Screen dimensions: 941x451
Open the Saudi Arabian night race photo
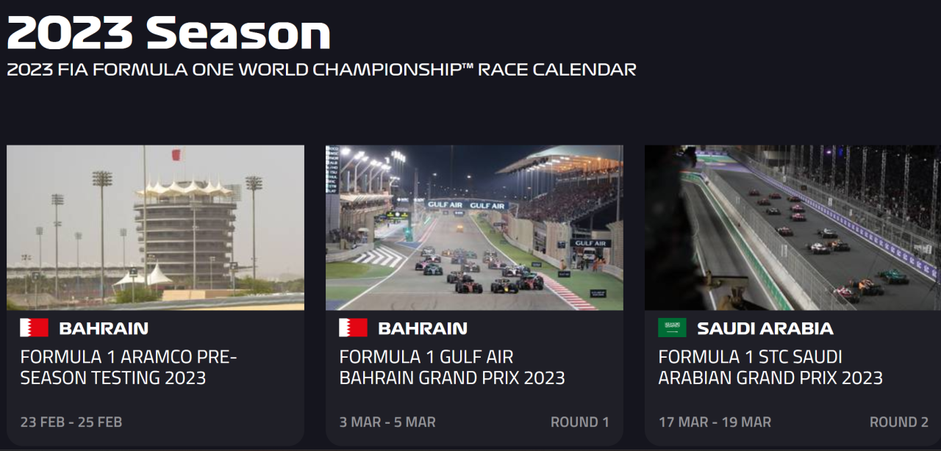792,227
